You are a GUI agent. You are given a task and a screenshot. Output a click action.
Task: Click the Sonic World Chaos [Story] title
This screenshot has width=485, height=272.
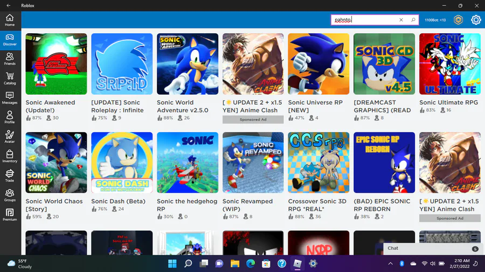(54, 205)
